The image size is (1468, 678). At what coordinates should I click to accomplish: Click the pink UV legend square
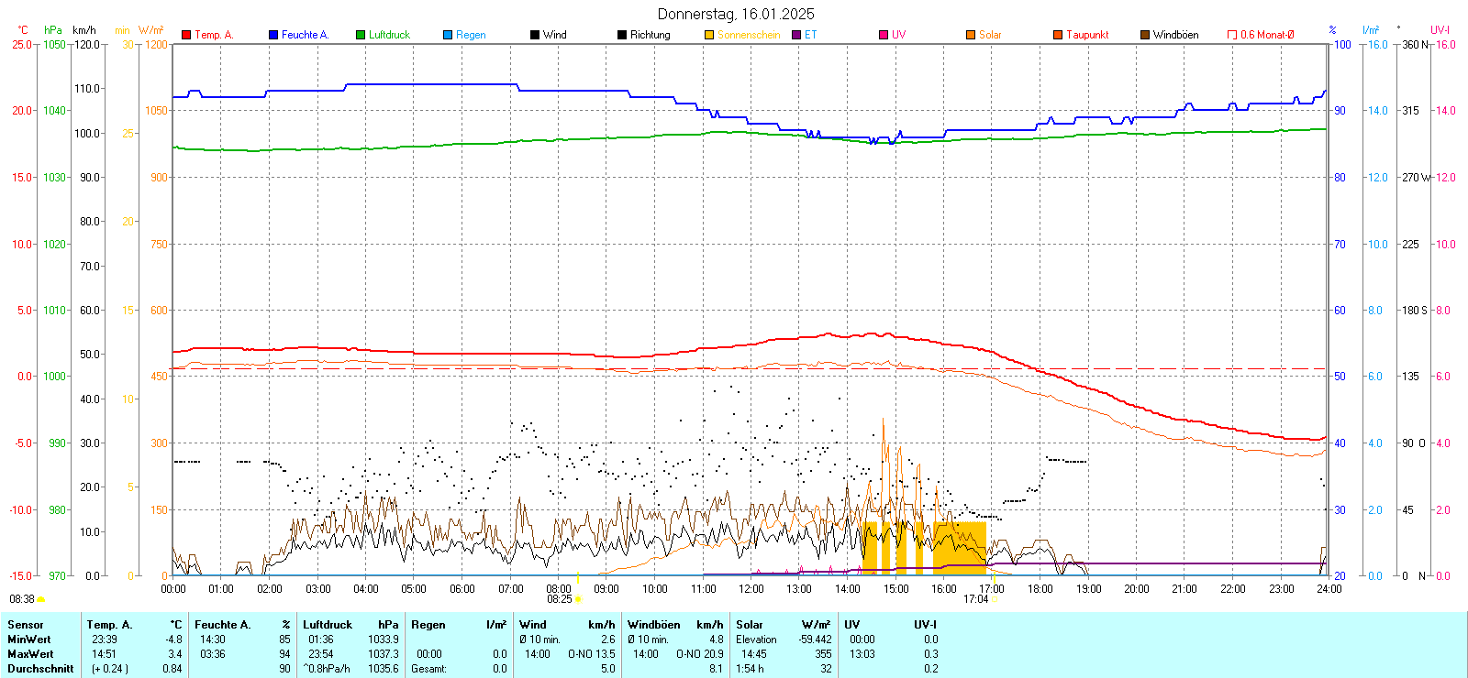[884, 35]
